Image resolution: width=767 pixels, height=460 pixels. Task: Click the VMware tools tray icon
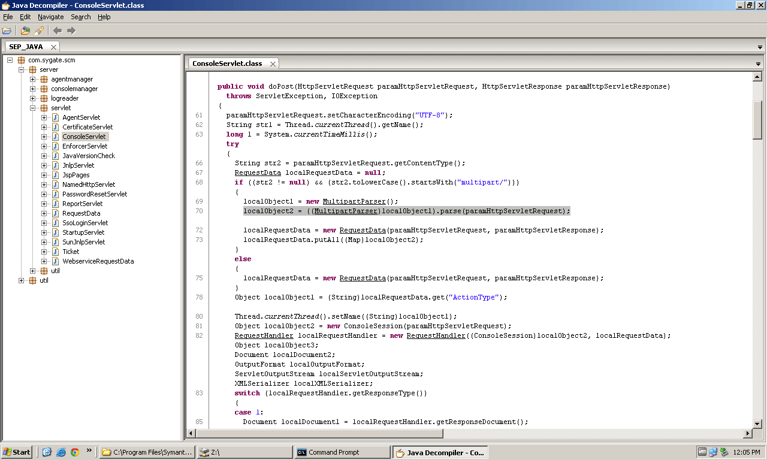702,452
